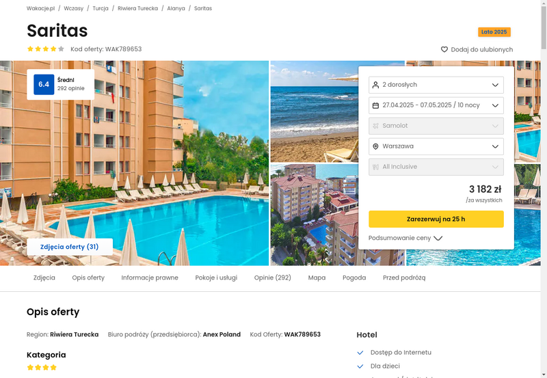Open Zdjęcia oferty (31) photo gallery
The image size is (547, 378).
click(70, 247)
